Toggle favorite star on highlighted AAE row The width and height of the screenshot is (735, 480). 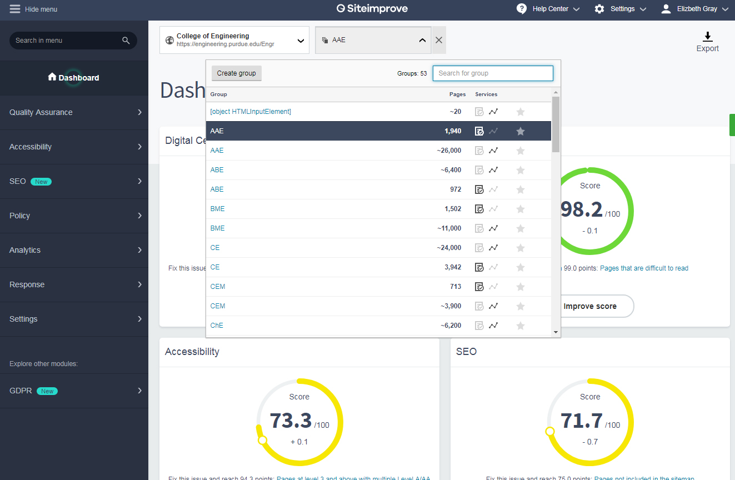tap(521, 131)
